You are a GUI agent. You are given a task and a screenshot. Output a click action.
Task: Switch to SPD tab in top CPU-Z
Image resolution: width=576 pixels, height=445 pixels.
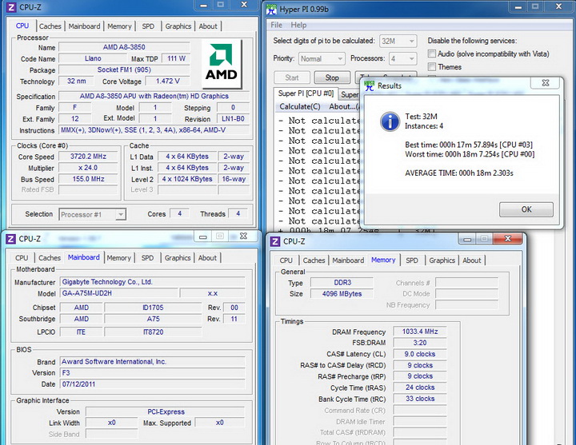[148, 26]
